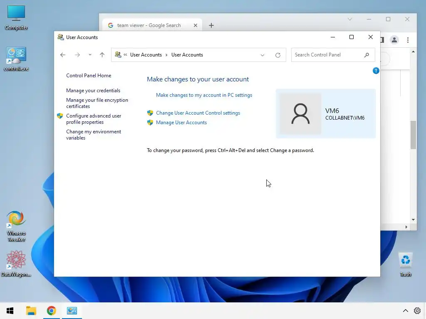Click Chrome scrollbar up arrow
The height and width of the screenshot is (319, 426).
413,52
